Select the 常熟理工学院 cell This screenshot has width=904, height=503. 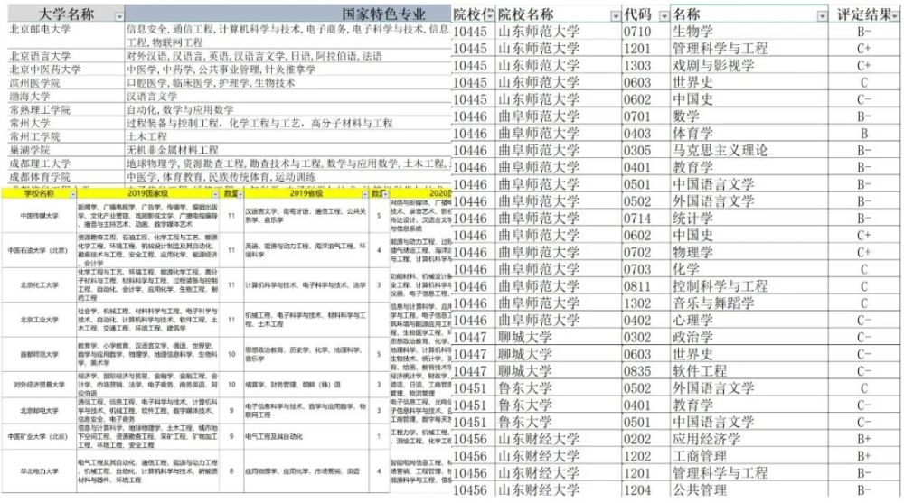coord(66,109)
